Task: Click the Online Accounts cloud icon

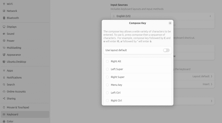Action: click(x=4, y=91)
